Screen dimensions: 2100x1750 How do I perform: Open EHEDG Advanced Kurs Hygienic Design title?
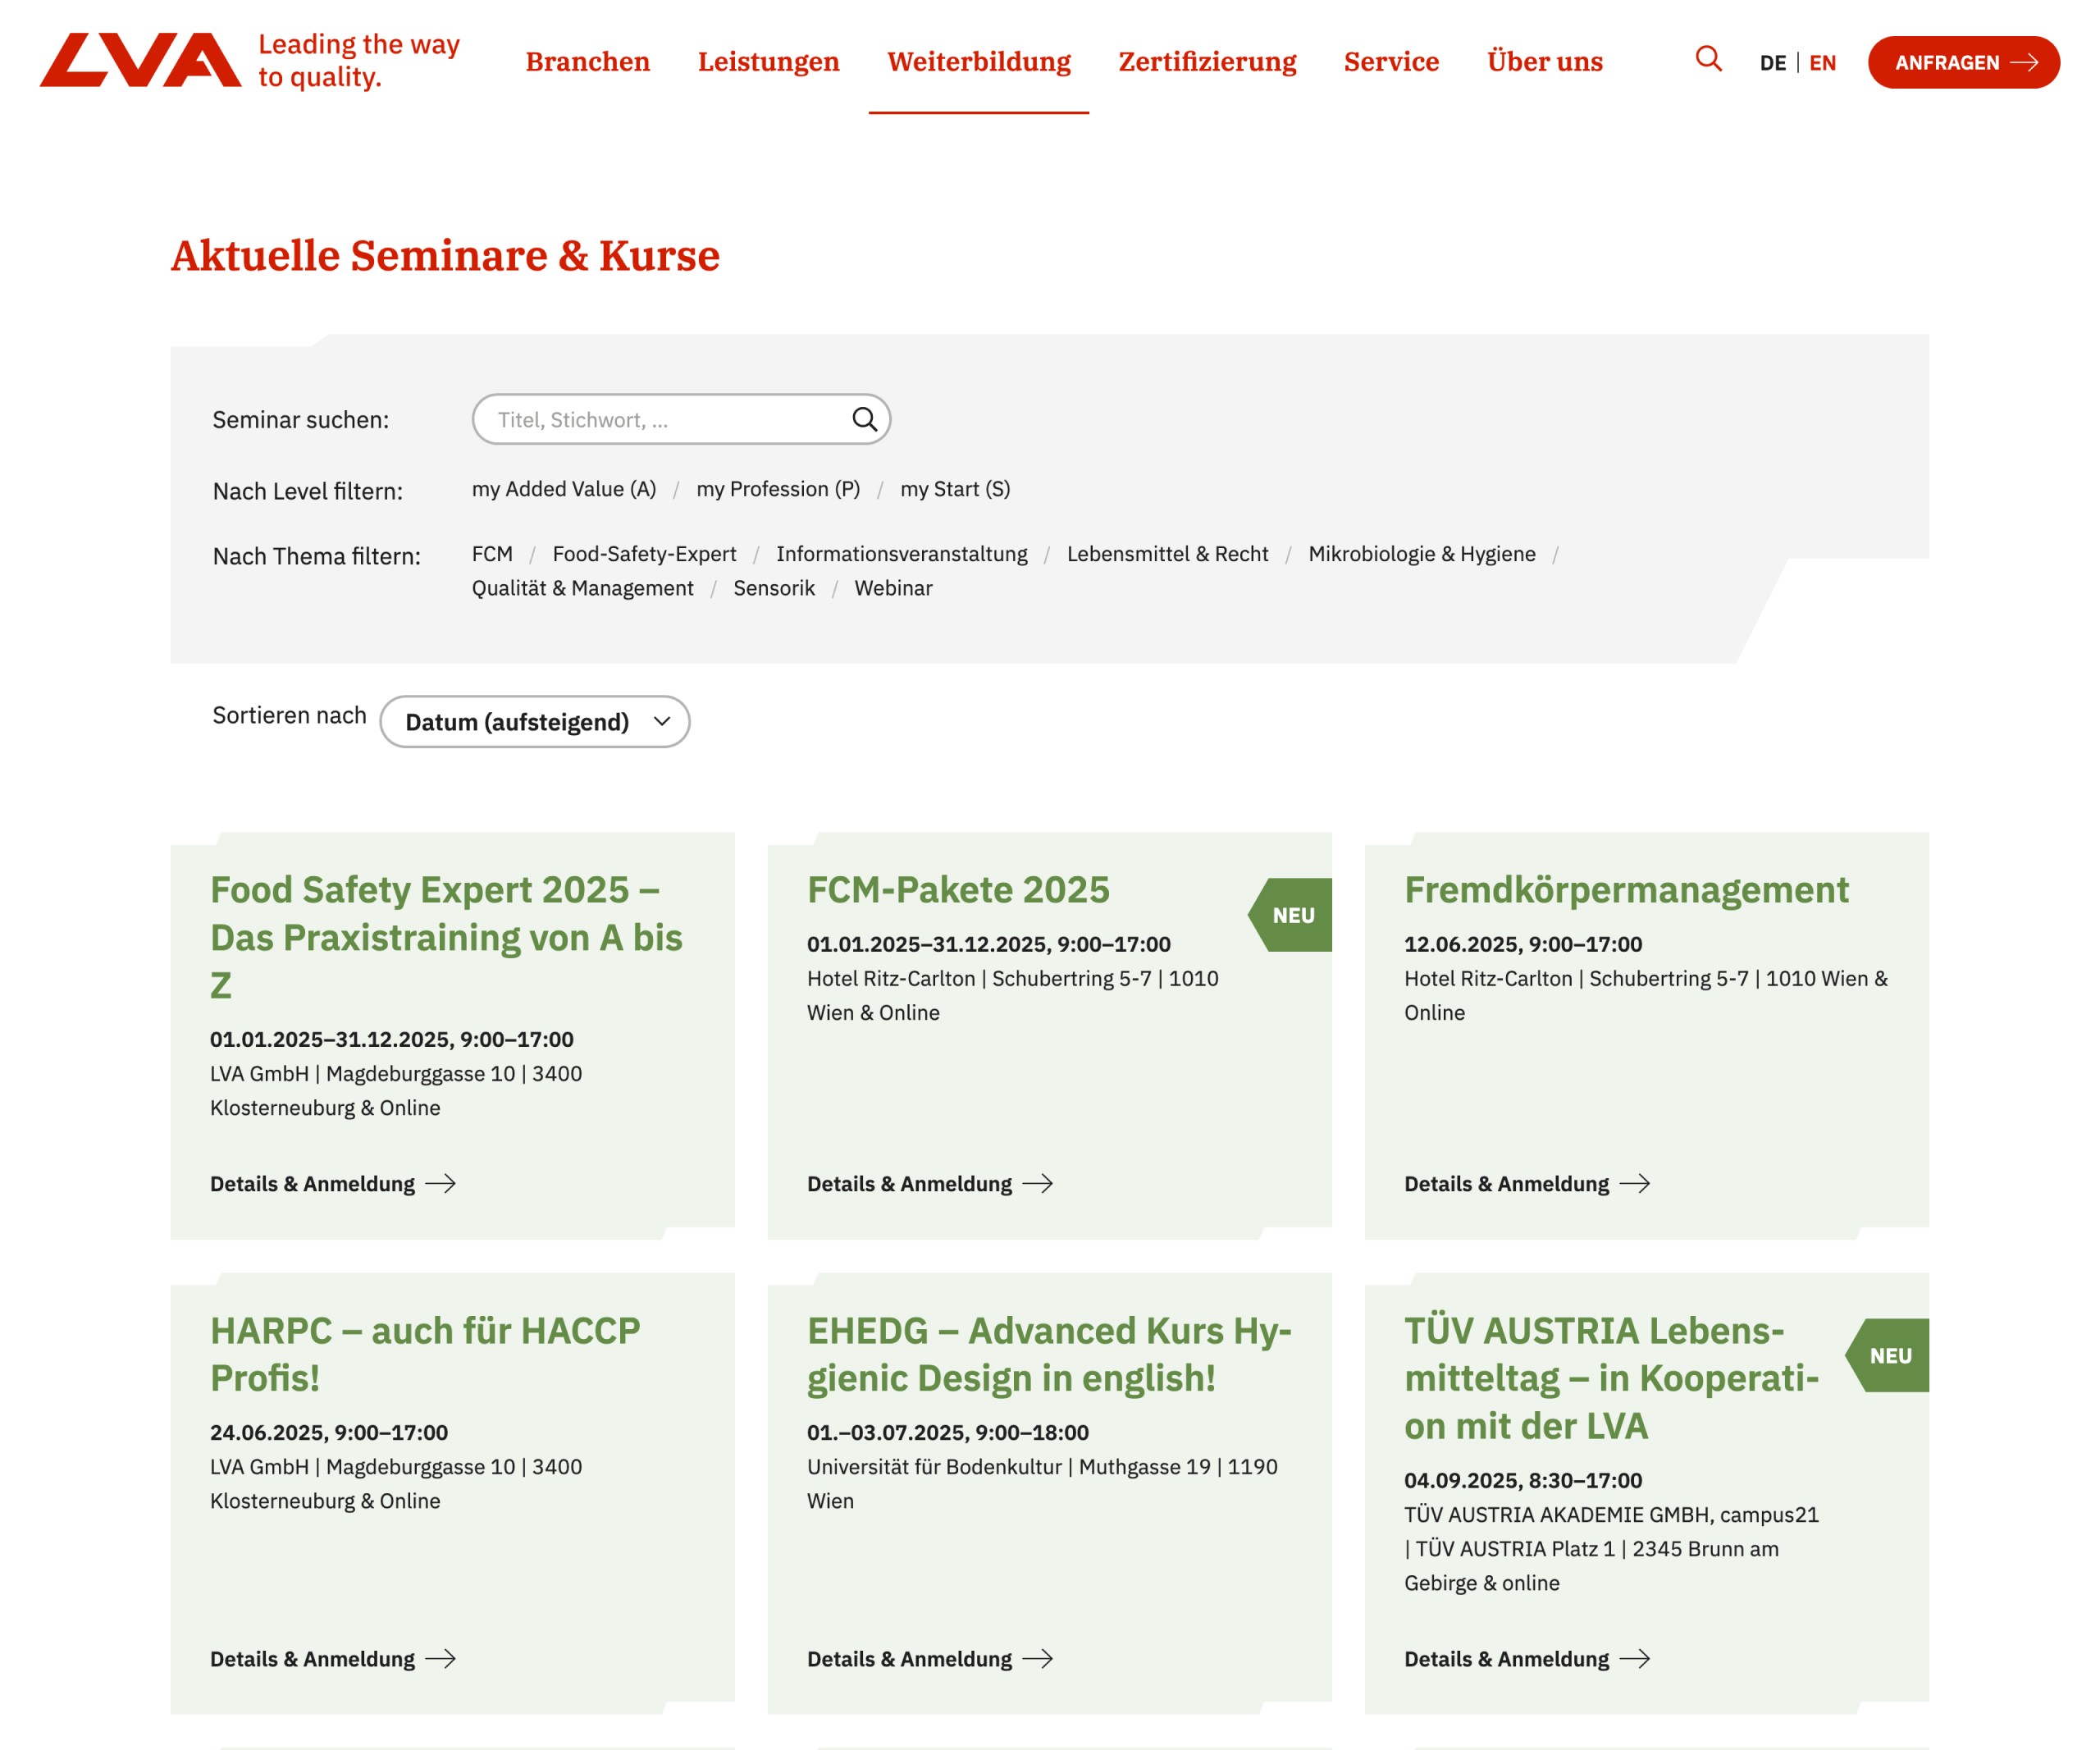tap(1049, 1354)
